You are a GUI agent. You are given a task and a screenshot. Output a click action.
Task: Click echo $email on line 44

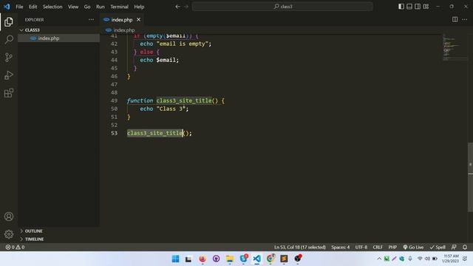160,60
